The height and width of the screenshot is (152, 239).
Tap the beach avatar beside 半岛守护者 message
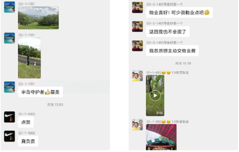click(10, 87)
